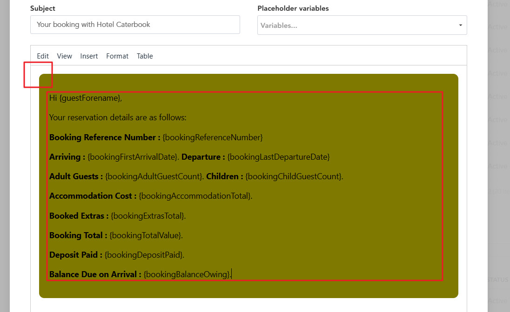Click the {guestForename} placeholder in greeting
Screen dimensions: 510x312
90,98
